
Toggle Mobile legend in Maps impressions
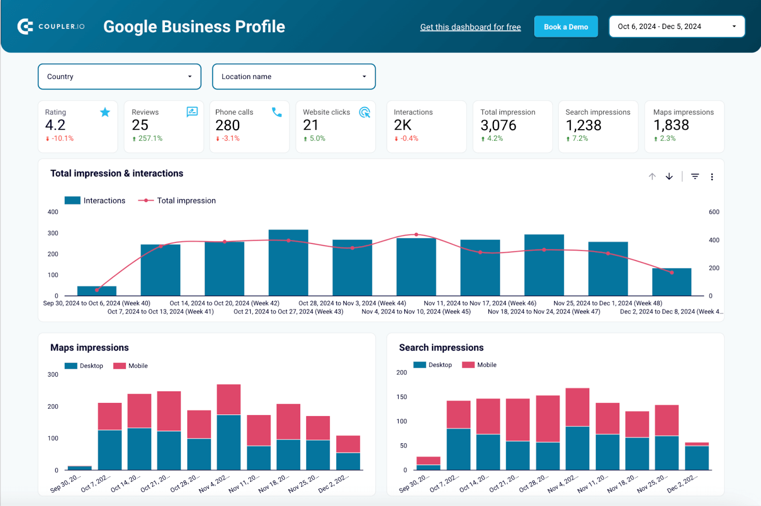tap(131, 366)
